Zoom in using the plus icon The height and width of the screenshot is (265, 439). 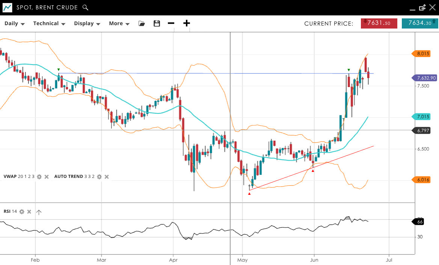(x=187, y=23)
